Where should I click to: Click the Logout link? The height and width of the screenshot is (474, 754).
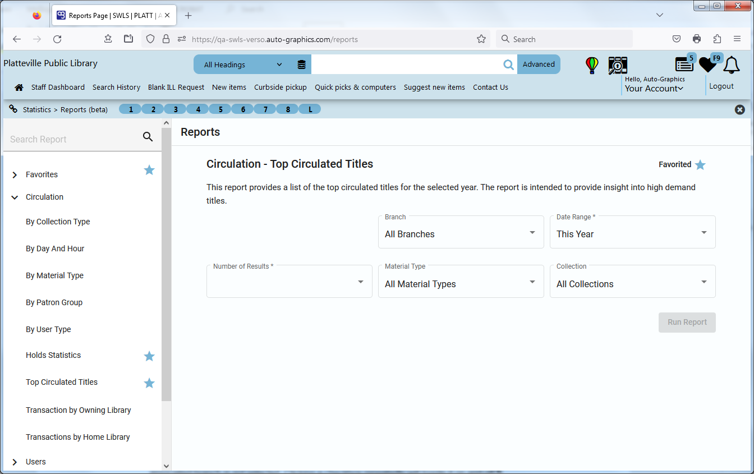[x=721, y=86]
